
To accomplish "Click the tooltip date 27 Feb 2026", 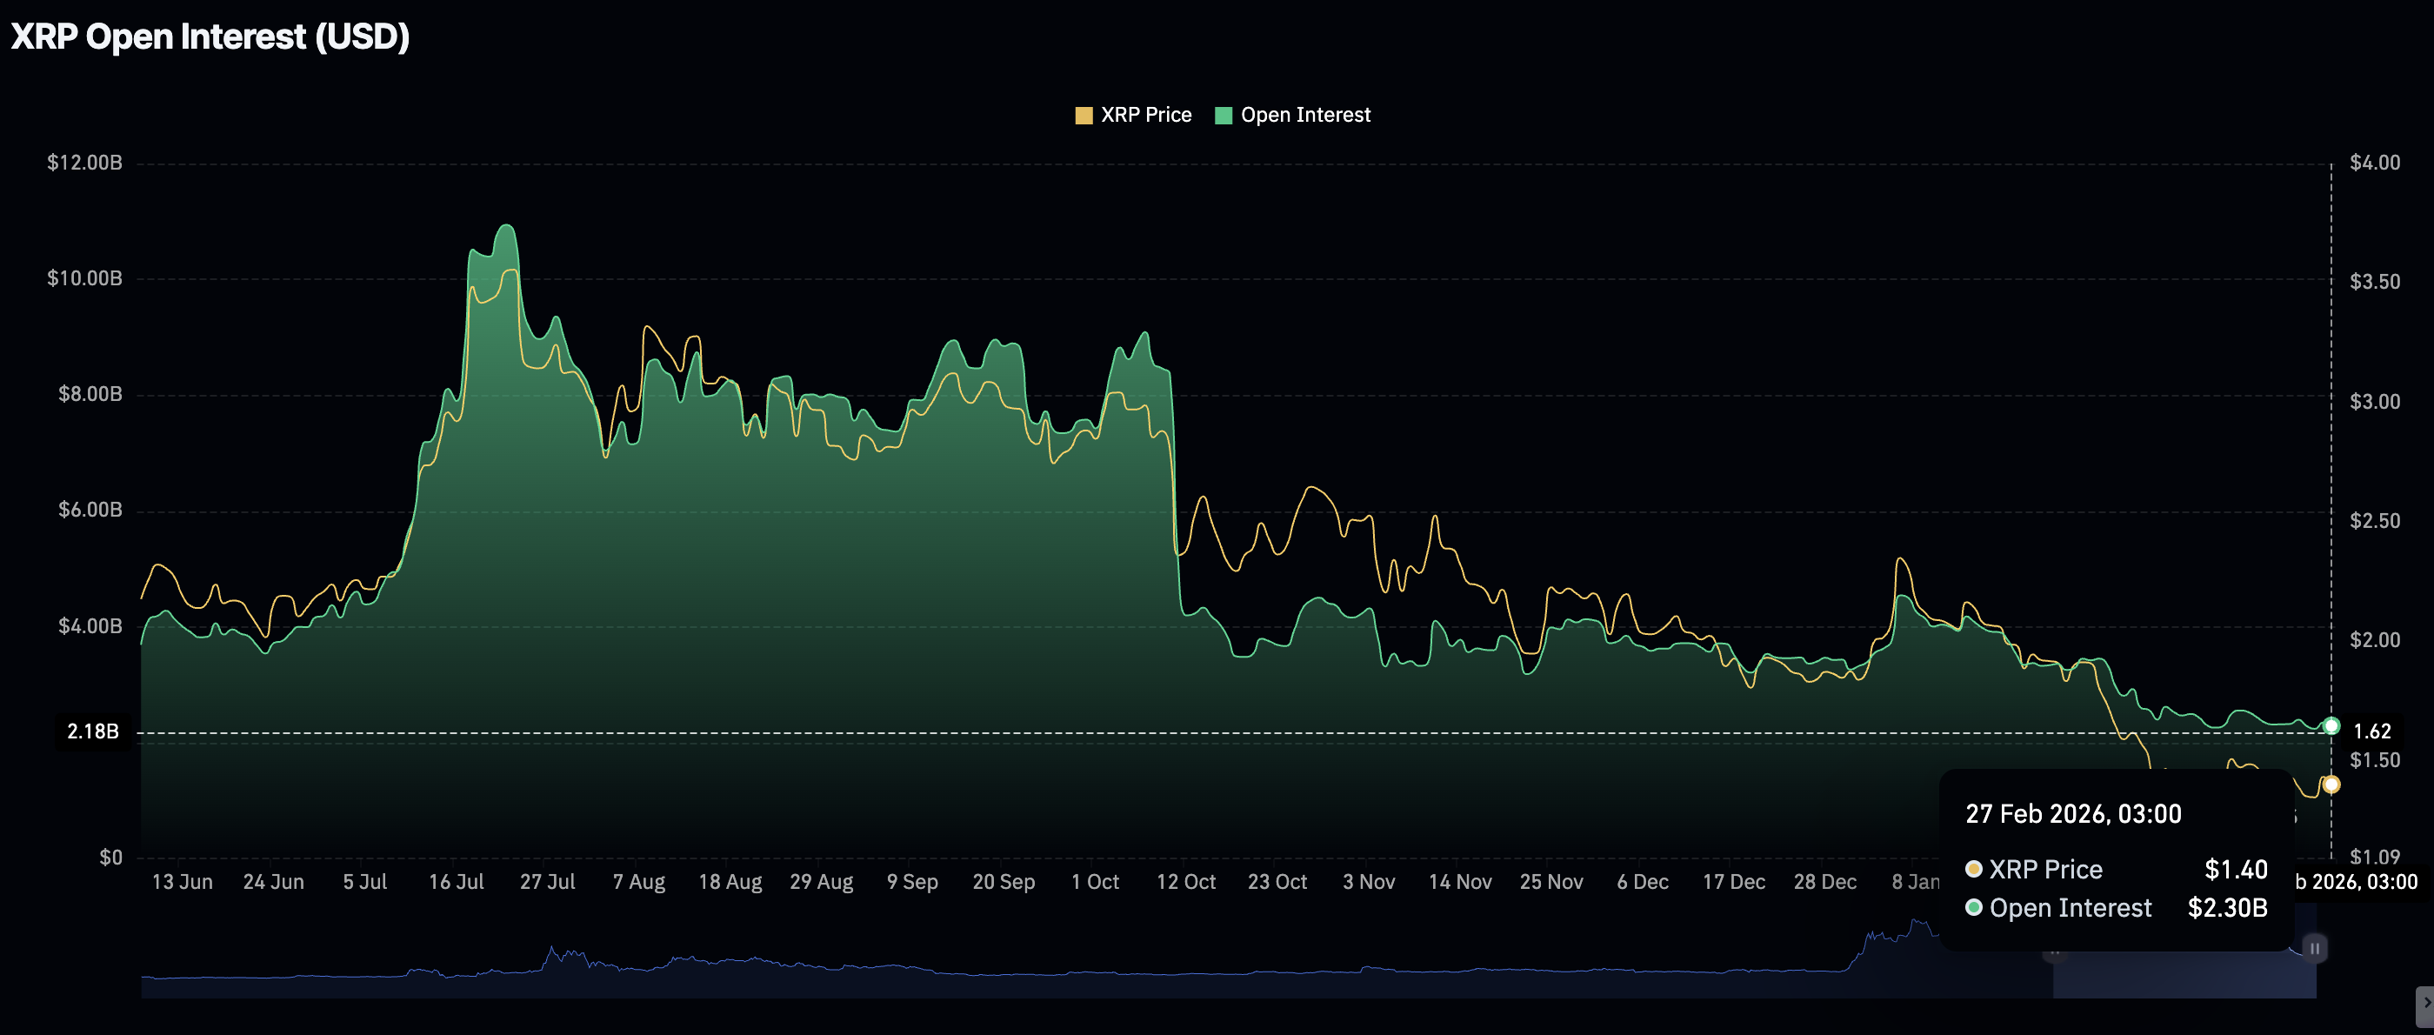I will (2073, 814).
